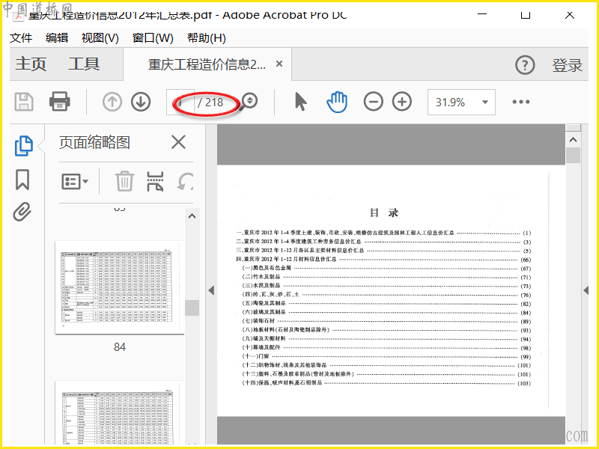Select the 重庆工程造价信息2... document tab
The height and width of the screenshot is (449, 599).
tap(207, 64)
